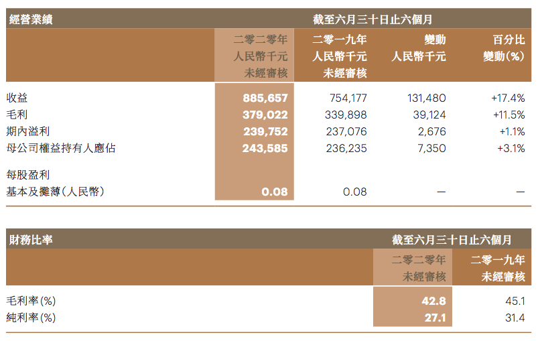Click the 母公司權益持有人應佔 row label
Viewport: 540px width, 341px height.
pyautogui.click(x=61, y=148)
